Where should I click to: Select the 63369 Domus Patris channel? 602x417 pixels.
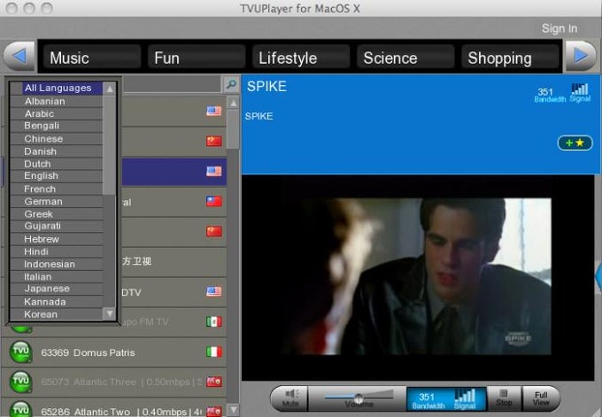pos(114,352)
